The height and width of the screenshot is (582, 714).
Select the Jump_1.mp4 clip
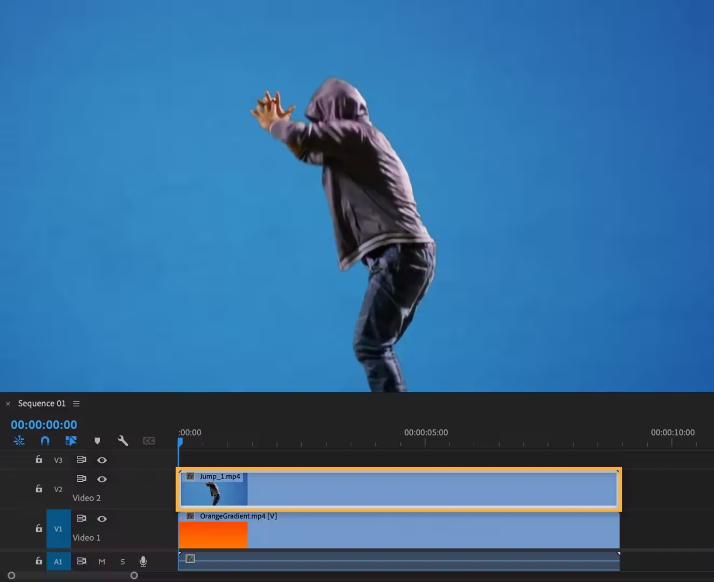(x=399, y=489)
